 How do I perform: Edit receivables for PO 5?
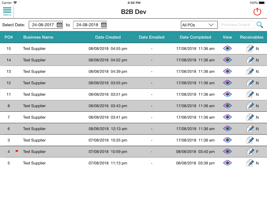point(250,163)
